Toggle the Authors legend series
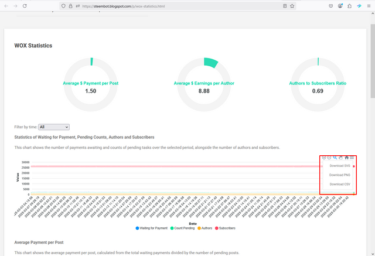The width and height of the screenshot is (375, 256). [x=204, y=228]
